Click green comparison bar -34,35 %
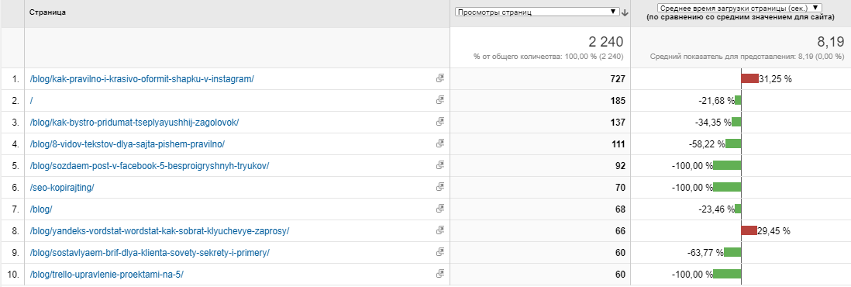The image size is (851, 287). 736,123
